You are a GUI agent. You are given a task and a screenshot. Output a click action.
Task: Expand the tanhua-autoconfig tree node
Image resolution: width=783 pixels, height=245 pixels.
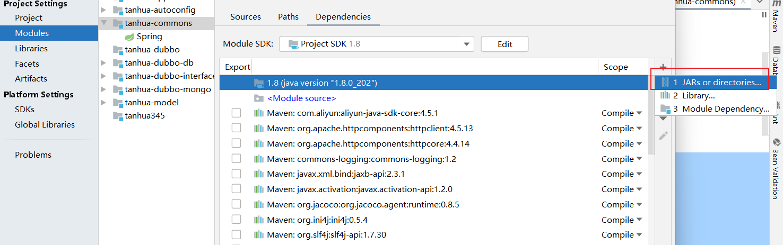104,10
